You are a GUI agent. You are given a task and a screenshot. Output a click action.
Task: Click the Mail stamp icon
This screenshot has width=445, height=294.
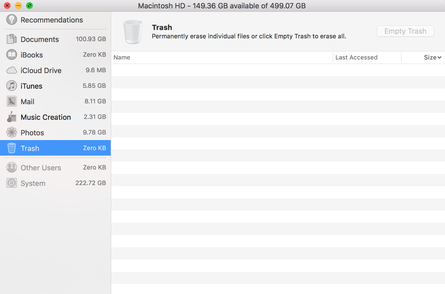pos(12,101)
